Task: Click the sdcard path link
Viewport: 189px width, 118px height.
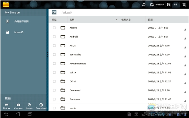Action: (x=67, y=12)
